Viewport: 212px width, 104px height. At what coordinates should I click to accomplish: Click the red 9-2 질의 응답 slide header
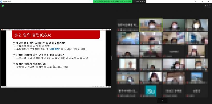(x=56, y=34)
